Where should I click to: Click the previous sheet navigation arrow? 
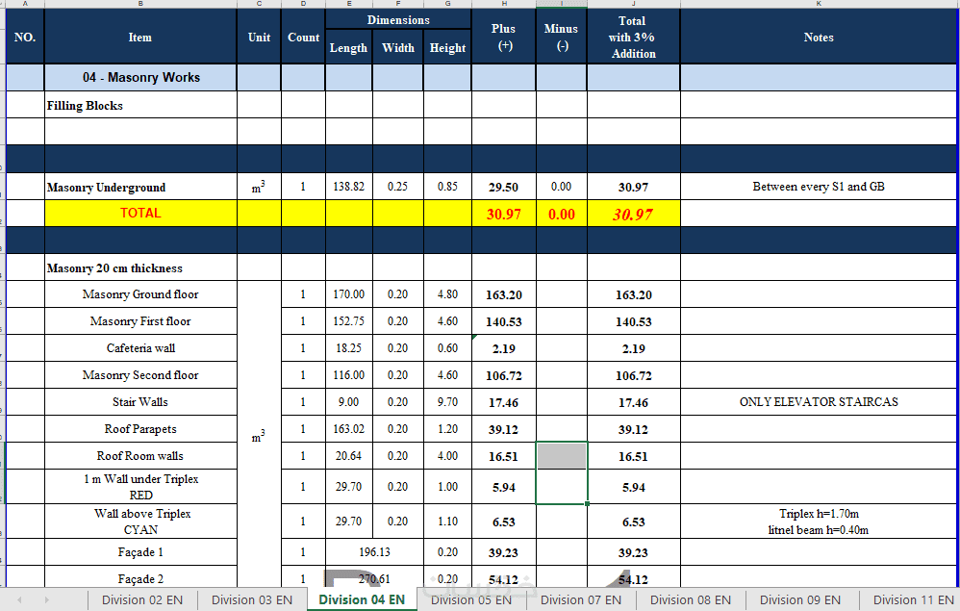click(x=19, y=600)
